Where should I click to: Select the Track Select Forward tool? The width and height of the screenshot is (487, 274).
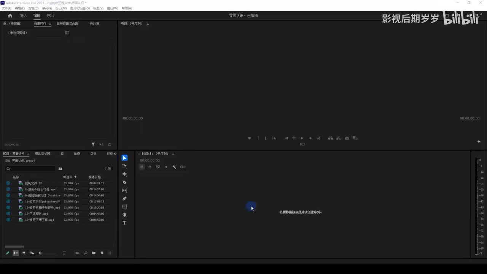coord(124,166)
